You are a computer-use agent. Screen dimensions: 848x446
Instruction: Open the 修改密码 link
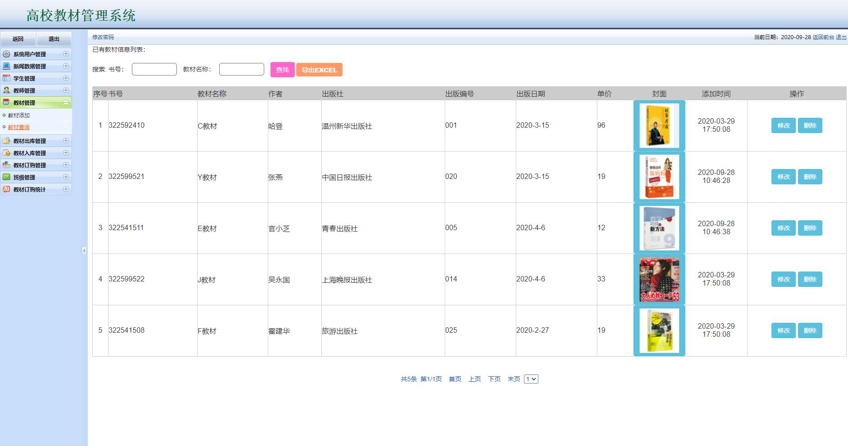(103, 37)
